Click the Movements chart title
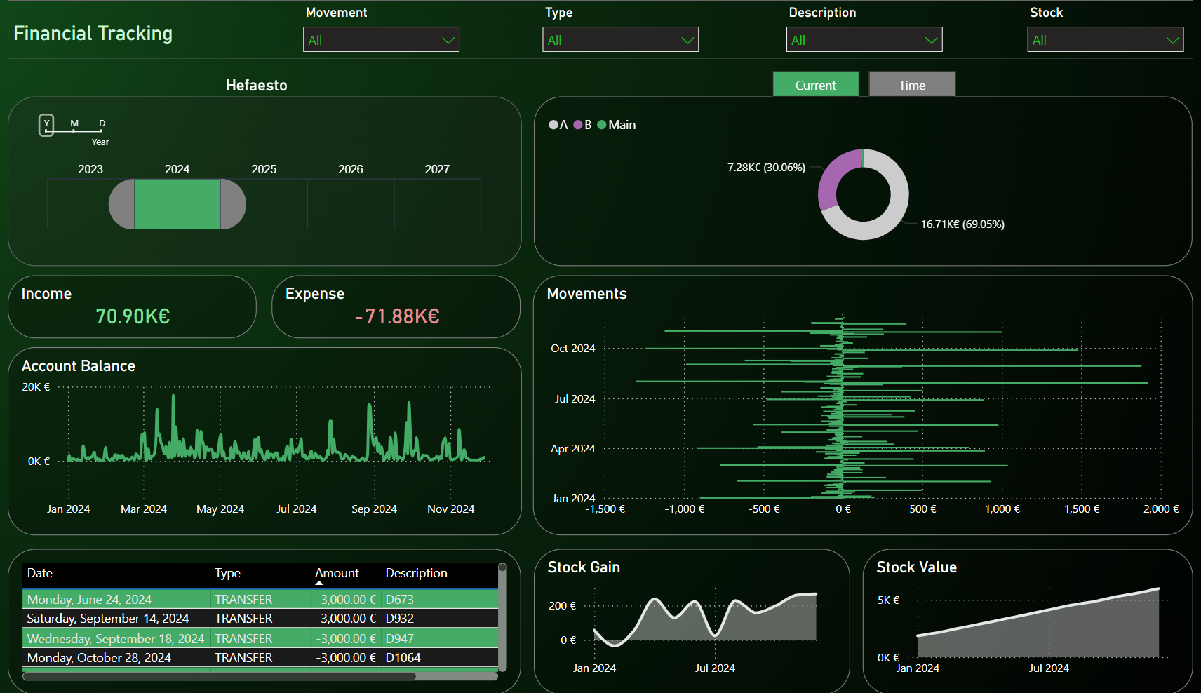This screenshot has height=693, width=1201. [x=587, y=294]
